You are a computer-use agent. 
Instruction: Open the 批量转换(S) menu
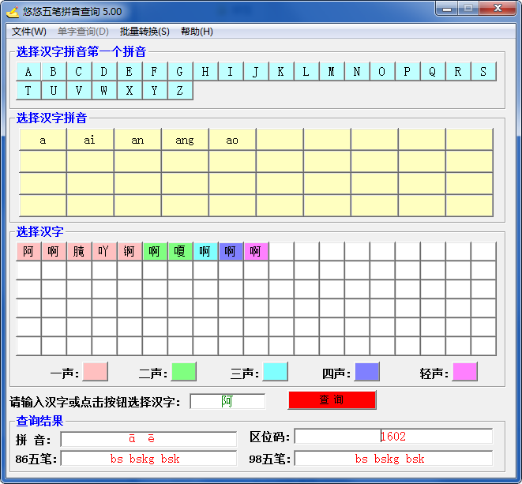(145, 32)
